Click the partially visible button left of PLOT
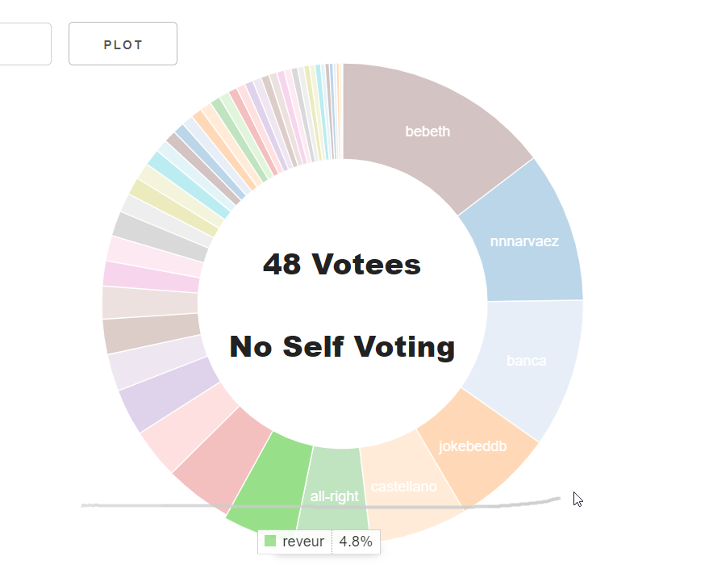713x569 pixels. pos(26,44)
